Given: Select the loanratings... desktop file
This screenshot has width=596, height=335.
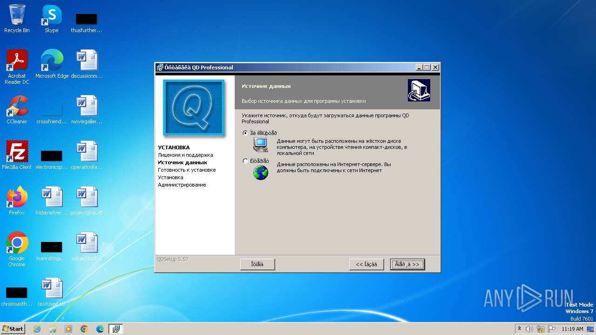Looking at the screenshot, I should [x=52, y=249].
